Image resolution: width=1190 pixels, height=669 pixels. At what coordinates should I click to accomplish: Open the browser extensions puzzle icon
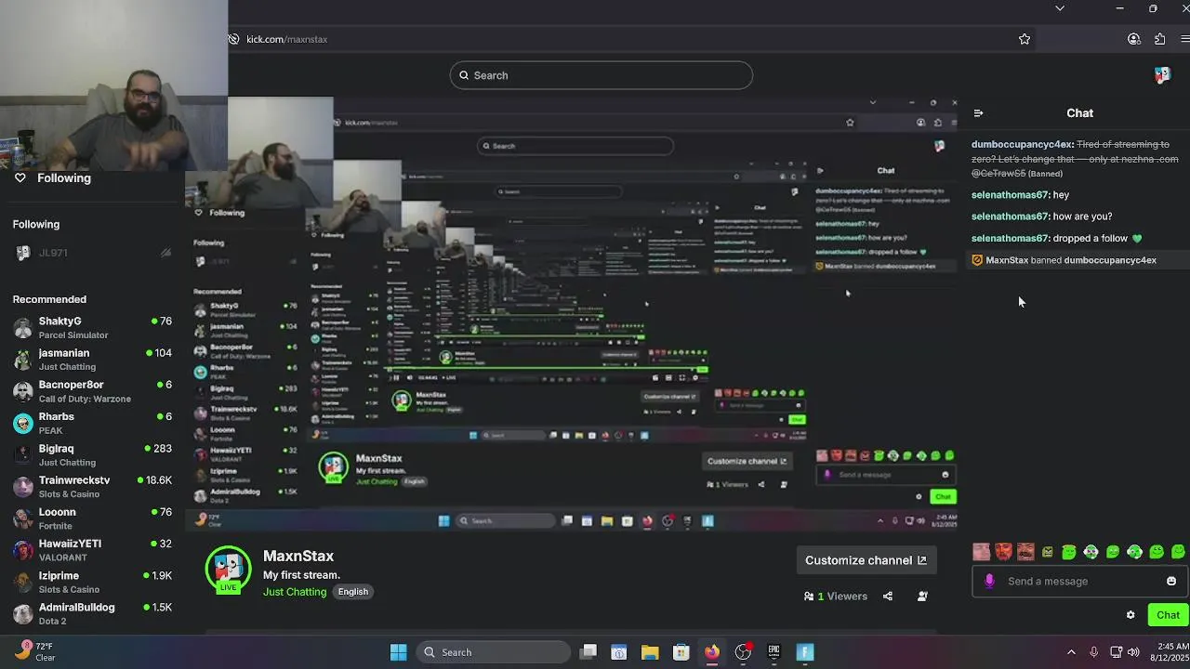click(1159, 39)
